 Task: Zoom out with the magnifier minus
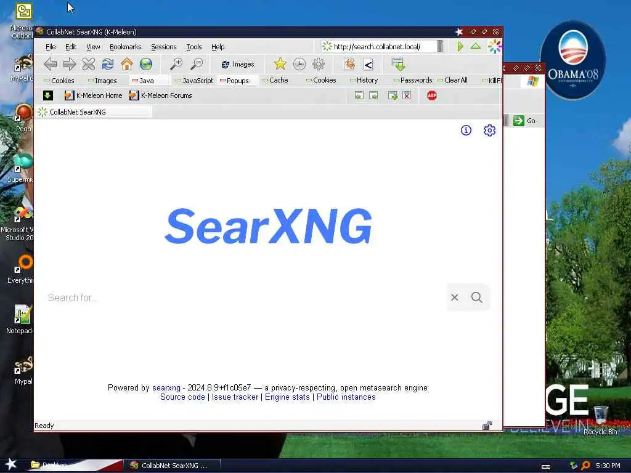[x=197, y=64]
